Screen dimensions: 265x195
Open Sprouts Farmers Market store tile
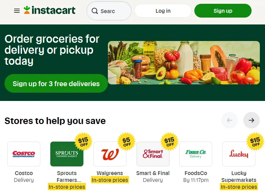pos(67,154)
